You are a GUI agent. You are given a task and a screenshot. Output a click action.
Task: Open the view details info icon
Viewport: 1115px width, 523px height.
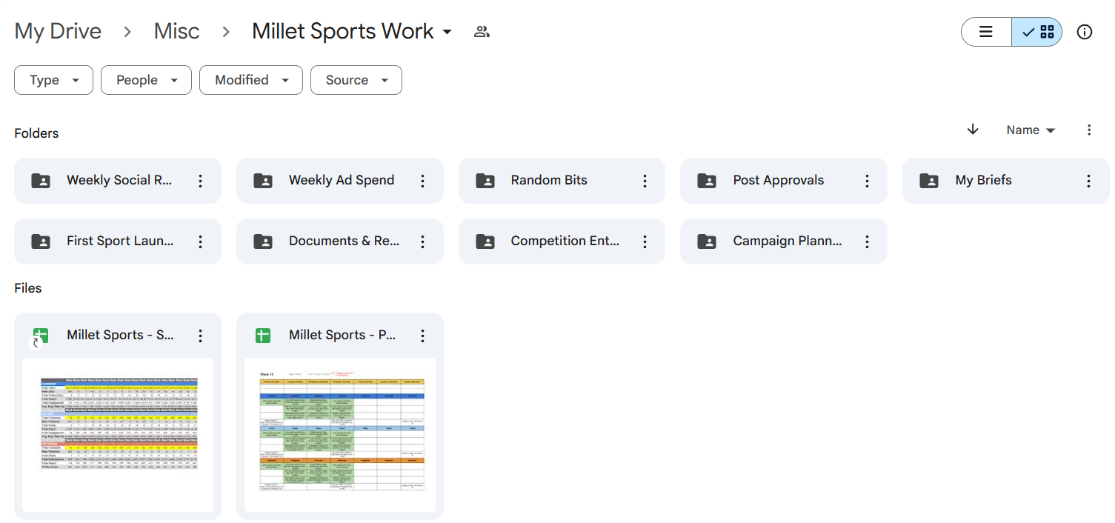(1084, 32)
